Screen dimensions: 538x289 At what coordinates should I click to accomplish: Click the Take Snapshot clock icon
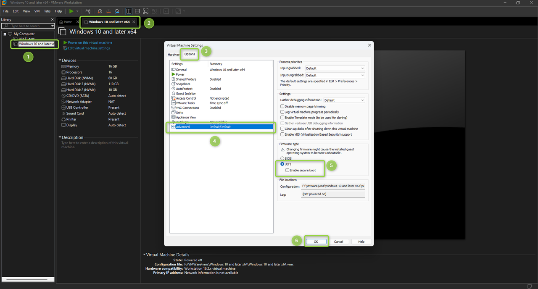click(x=100, y=11)
